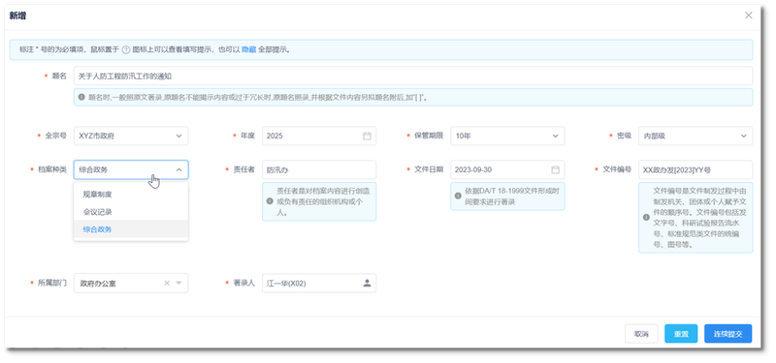Click the 年度 field showing 2025

[x=319, y=136]
